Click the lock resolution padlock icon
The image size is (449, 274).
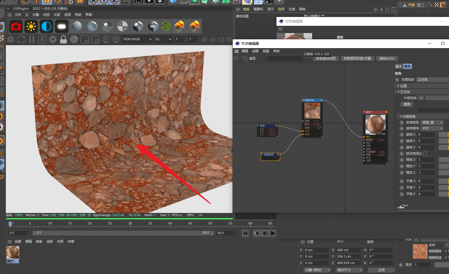63,39
